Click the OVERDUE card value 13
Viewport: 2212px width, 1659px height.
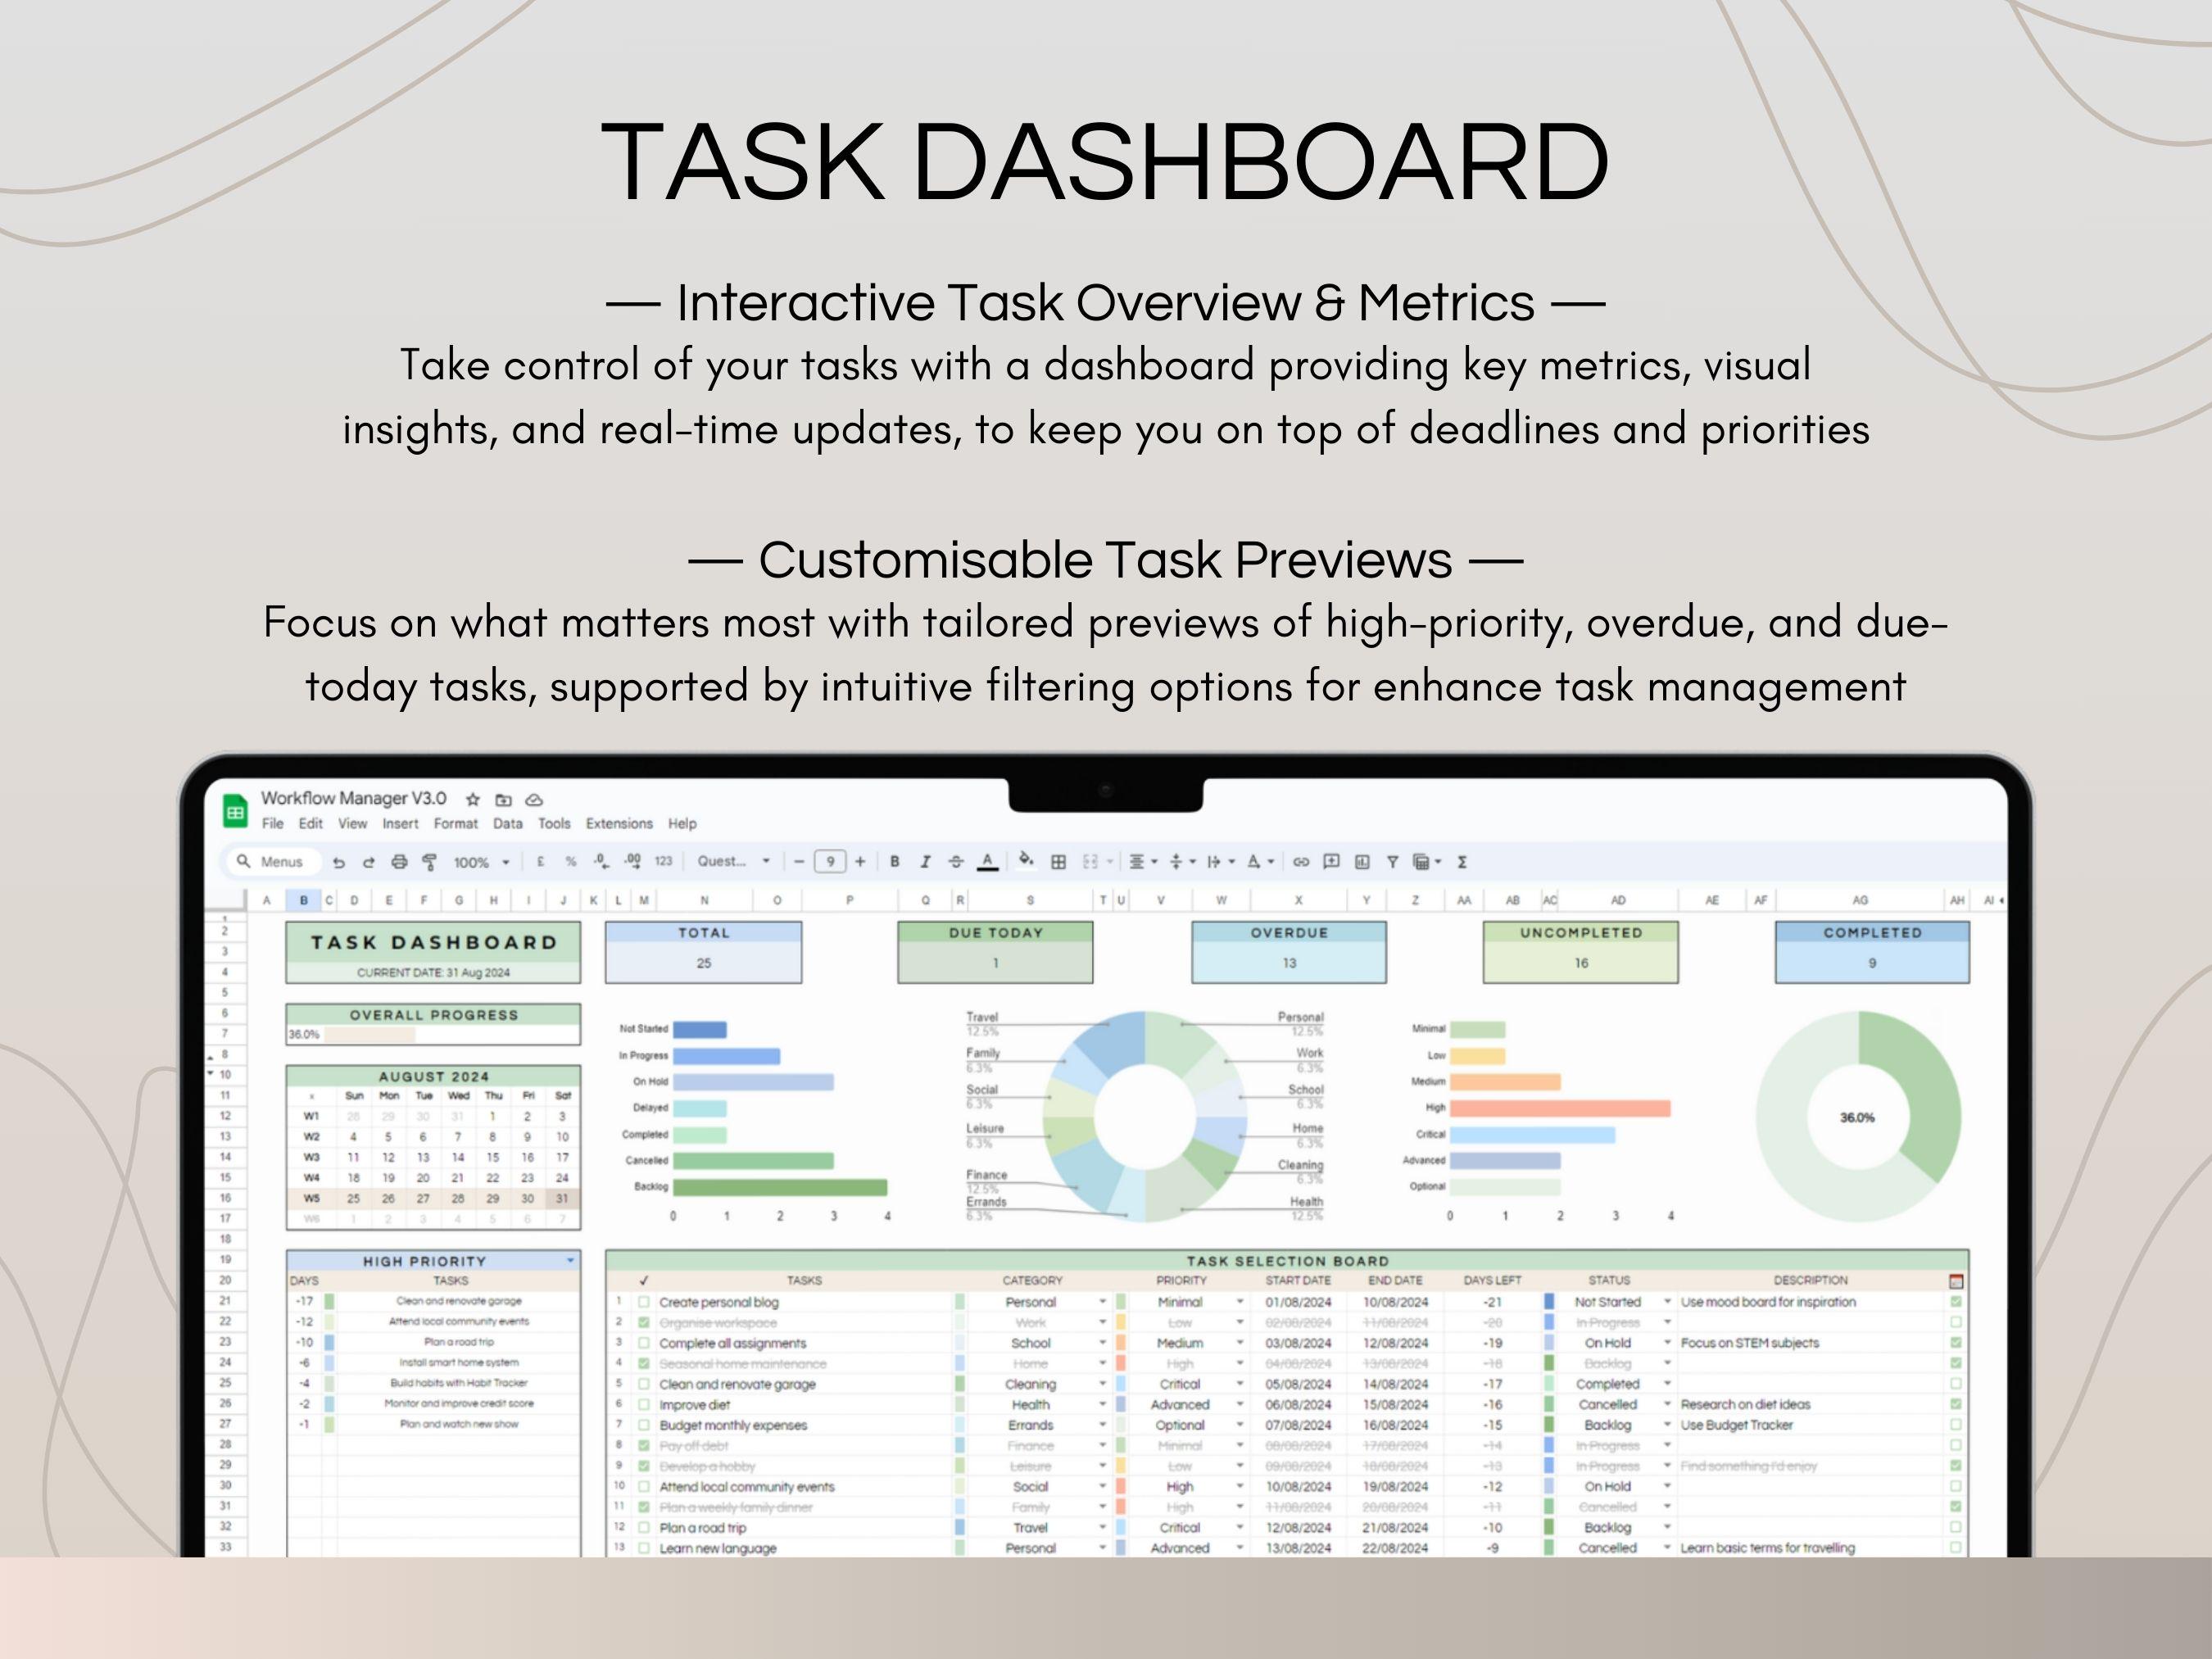pyautogui.click(x=1289, y=963)
